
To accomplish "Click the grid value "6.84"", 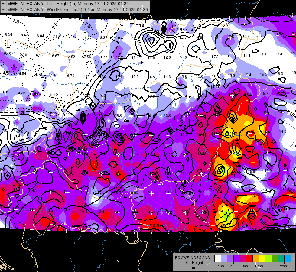I will click(x=41, y=36).
